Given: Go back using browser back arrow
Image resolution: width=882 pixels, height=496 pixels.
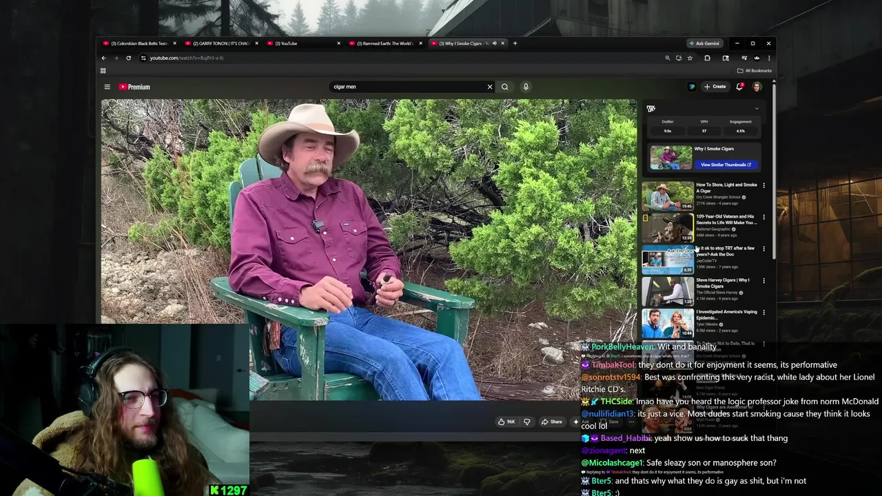Looking at the screenshot, I should (x=104, y=58).
